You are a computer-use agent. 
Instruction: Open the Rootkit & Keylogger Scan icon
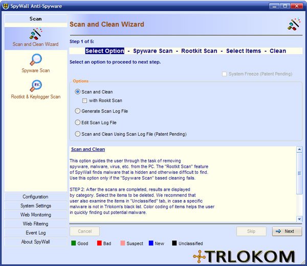click(36, 86)
